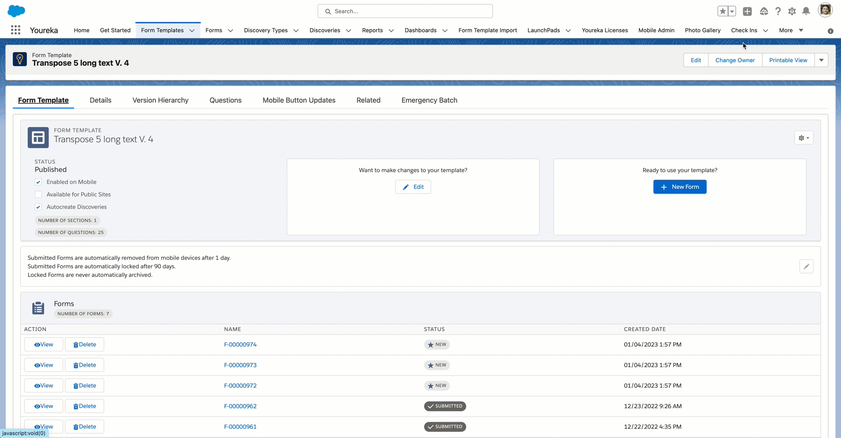The image size is (841, 438).
Task: Expand the Reports nav chevron
Action: [391, 31]
